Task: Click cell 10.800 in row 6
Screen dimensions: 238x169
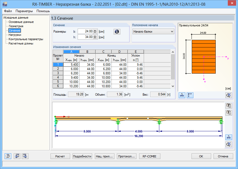Action: click(103, 86)
